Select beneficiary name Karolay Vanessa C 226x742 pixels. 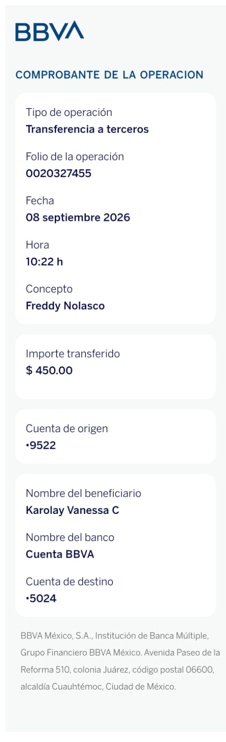coord(72,510)
